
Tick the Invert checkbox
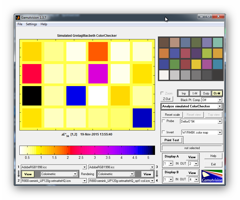click(164, 132)
